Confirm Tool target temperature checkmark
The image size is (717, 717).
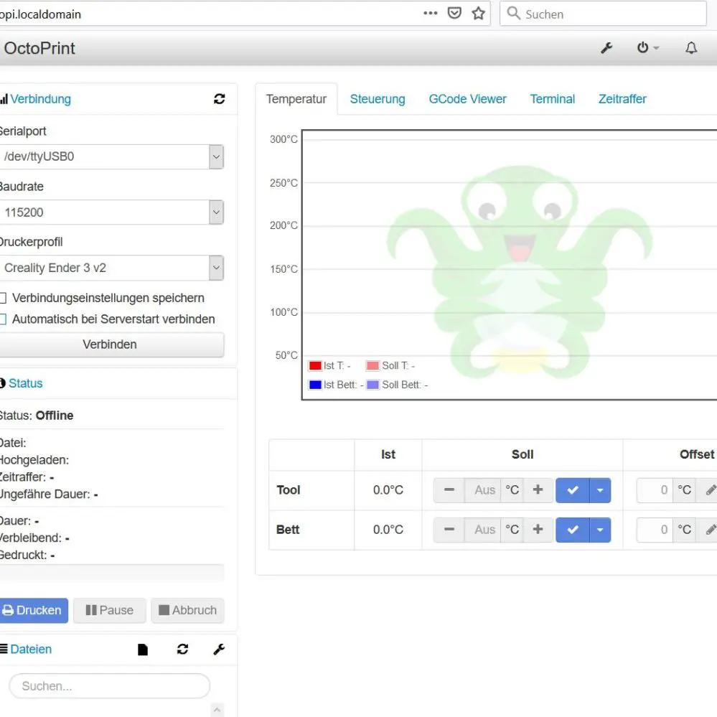pyautogui.click(x=573, y=490)
